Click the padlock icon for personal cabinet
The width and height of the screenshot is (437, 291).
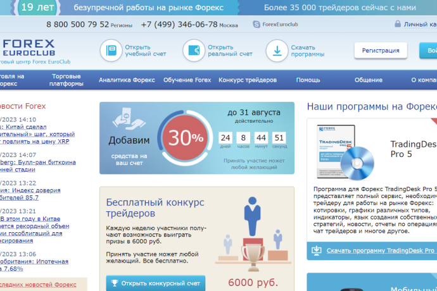(398, 24)
